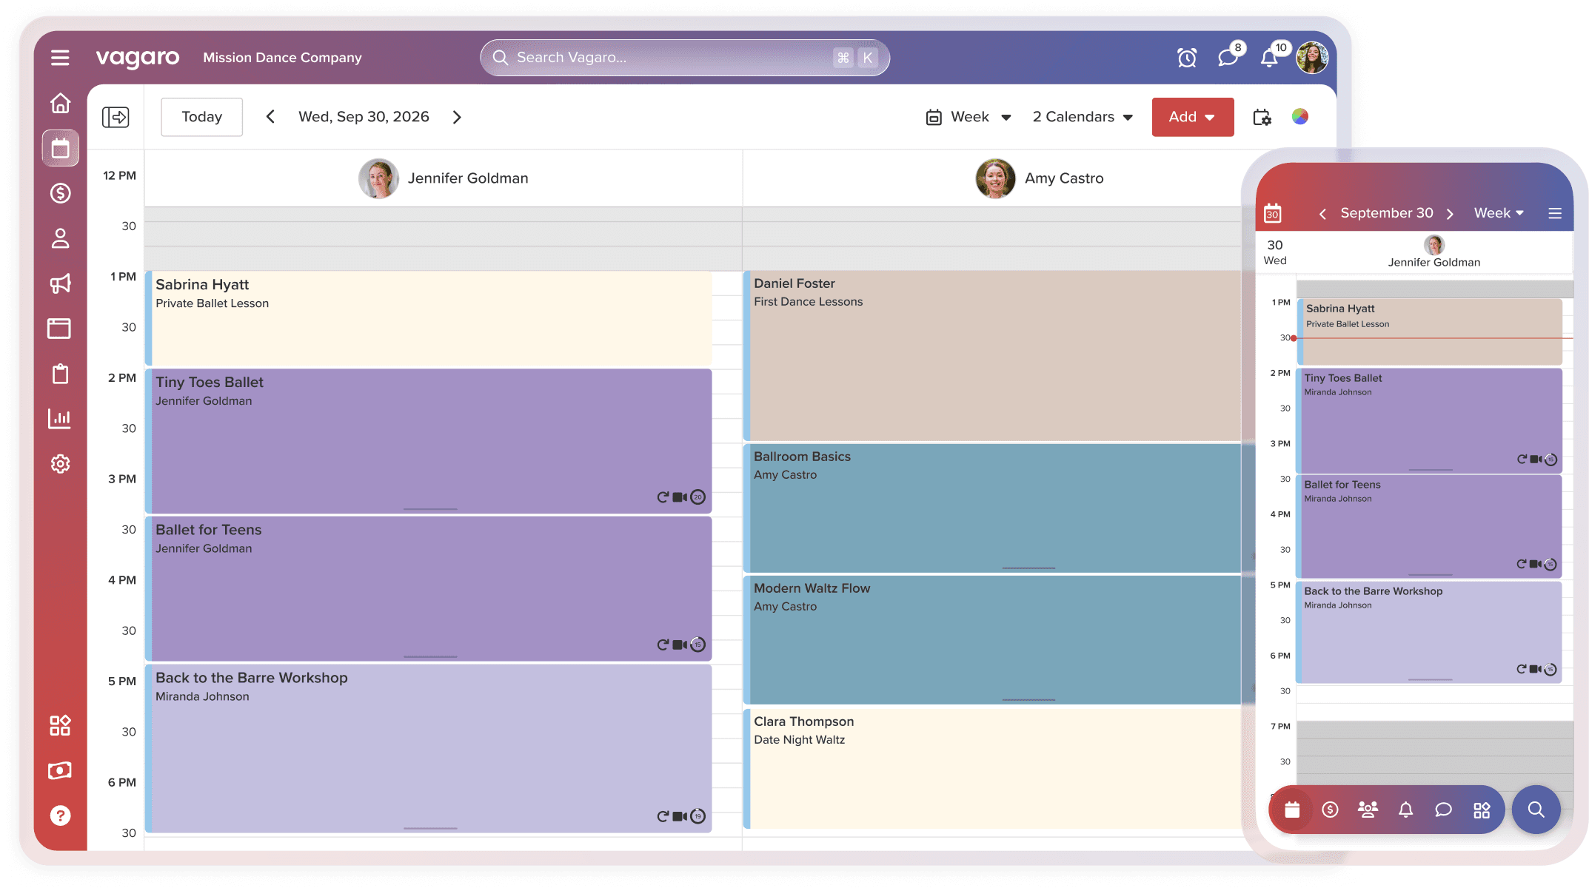Open the calendar settings gear icon
The width and height of the screenshot is (1589, 888).
coord(1262,117)
